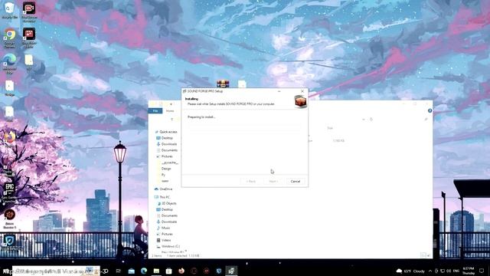Open the Epic Games Launcher desktop shortcut
This screenshot has width=490, height=276.
10,192
